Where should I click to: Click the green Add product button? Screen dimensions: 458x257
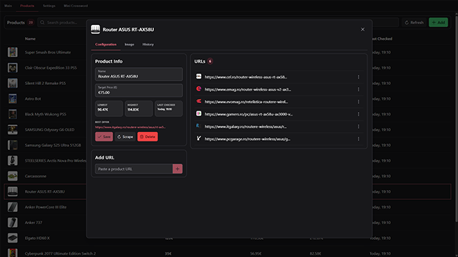coord(439,22)
